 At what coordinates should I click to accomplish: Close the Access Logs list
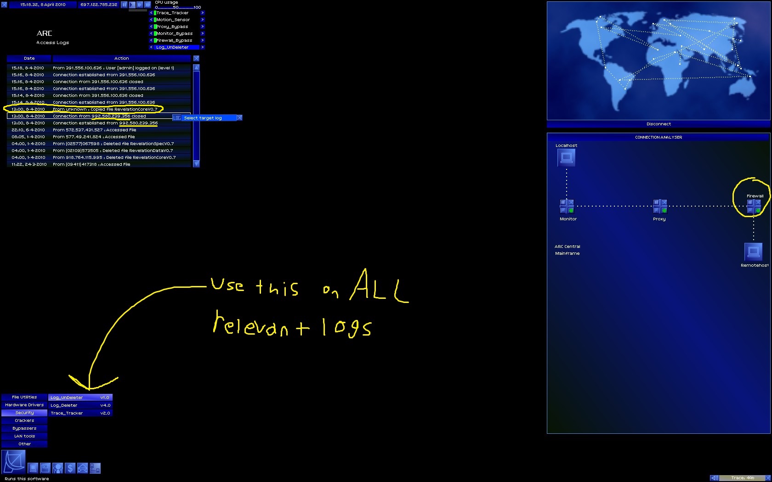coord(196,58)
